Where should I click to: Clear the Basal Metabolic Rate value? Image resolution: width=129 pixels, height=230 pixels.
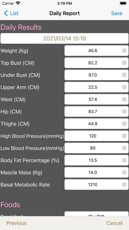(124, 185)
